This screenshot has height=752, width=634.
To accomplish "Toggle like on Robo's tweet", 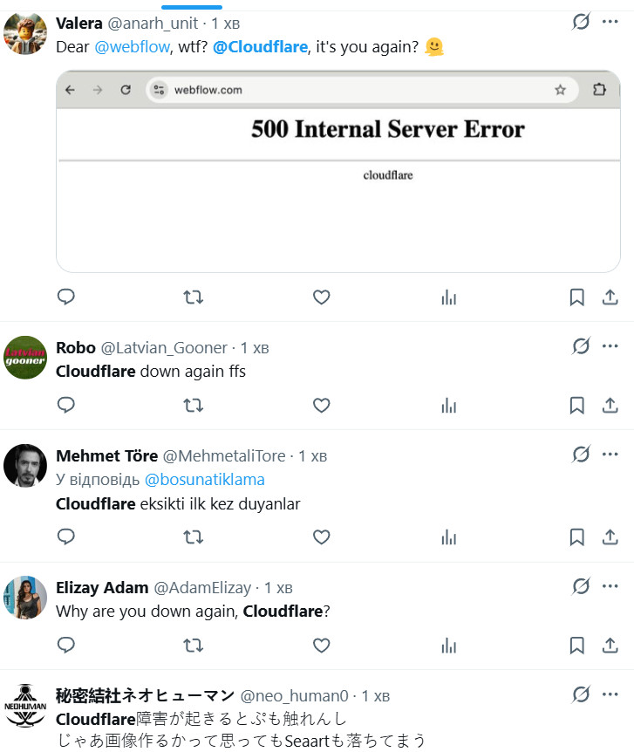I will [321, 405].
